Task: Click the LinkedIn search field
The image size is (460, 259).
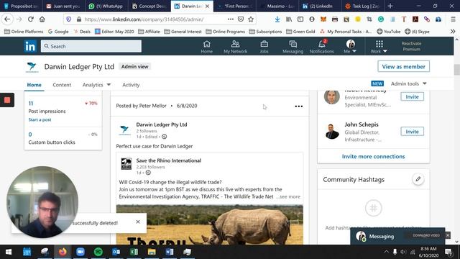Action: coord(91,46)
